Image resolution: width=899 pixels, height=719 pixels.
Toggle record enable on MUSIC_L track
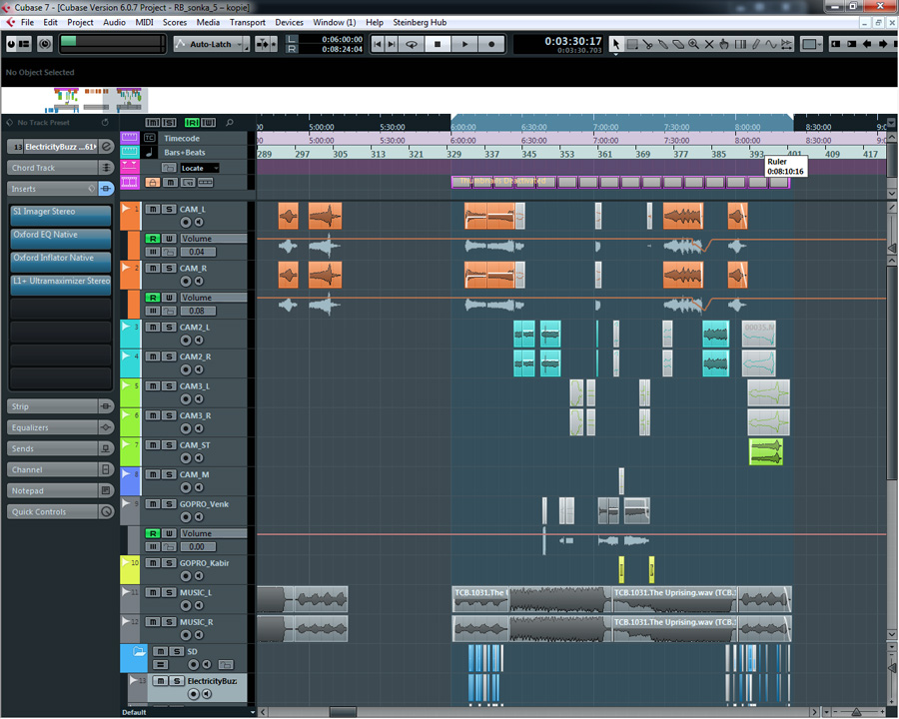(x=186, y=606)
